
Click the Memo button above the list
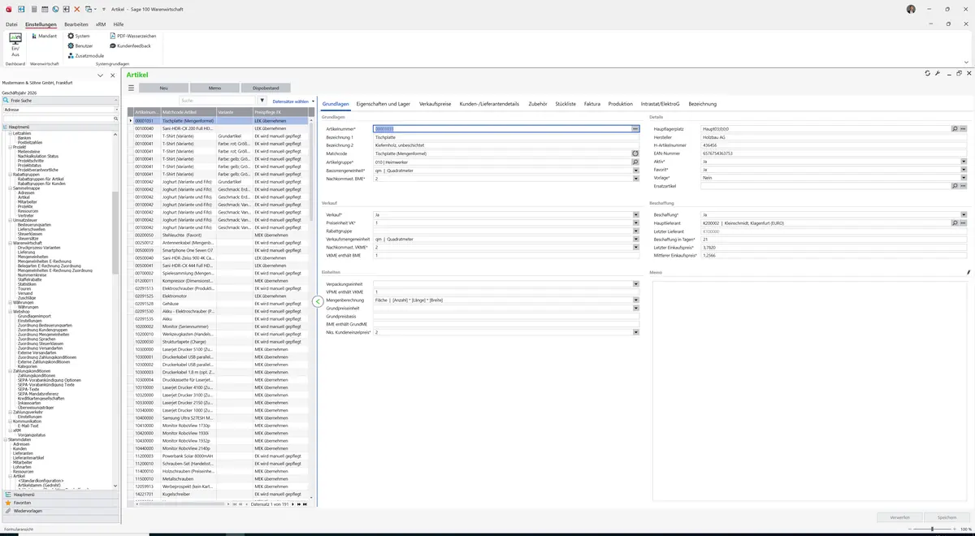pyautogui.click(x=214, y=88)
